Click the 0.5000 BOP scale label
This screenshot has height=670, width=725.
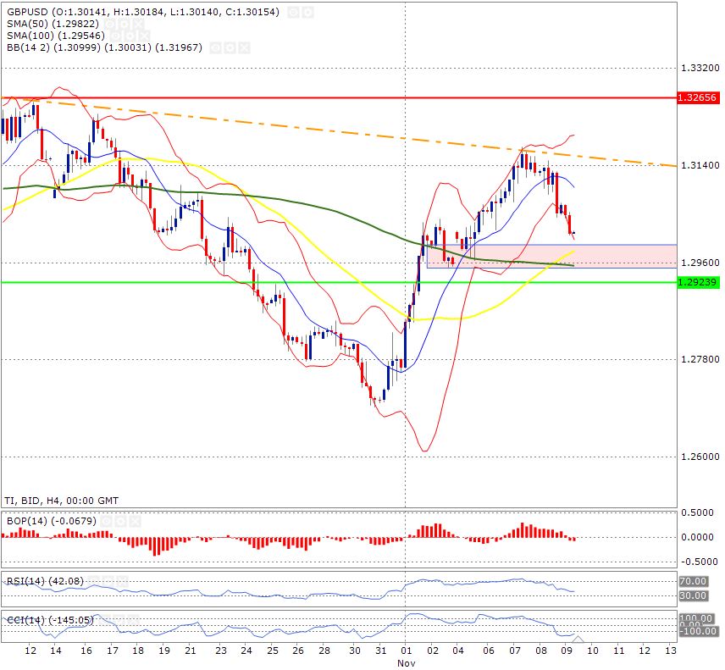697,512
